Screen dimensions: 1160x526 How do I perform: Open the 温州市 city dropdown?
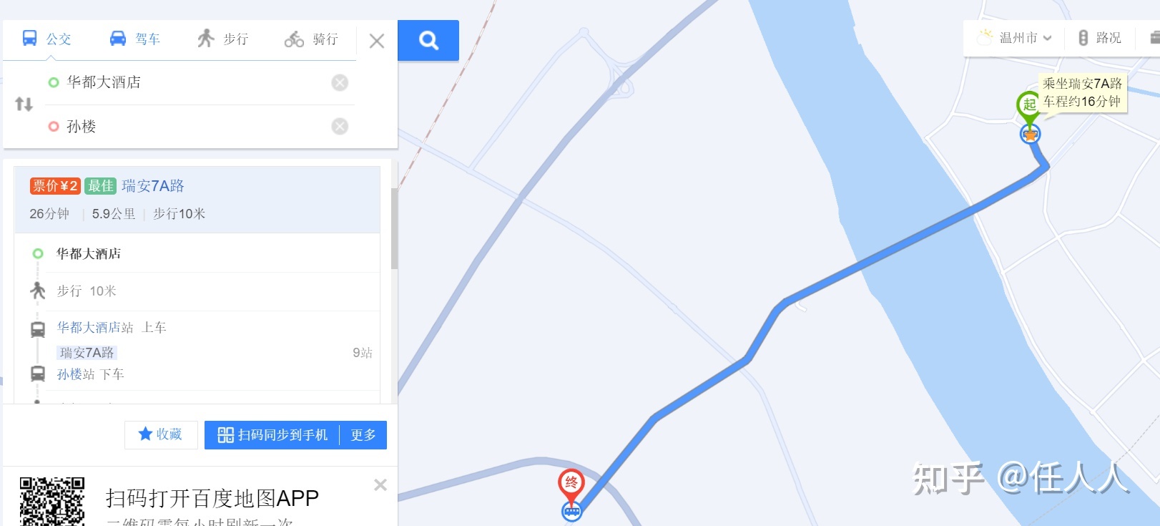[1016, 38]
